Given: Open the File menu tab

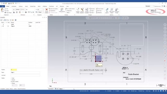Looking at the screenshot, I should pos(2,6).
